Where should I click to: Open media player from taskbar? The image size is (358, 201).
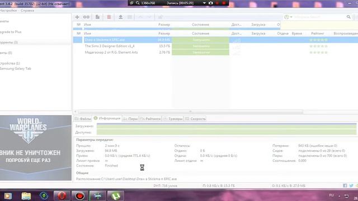tap(8, 196)
